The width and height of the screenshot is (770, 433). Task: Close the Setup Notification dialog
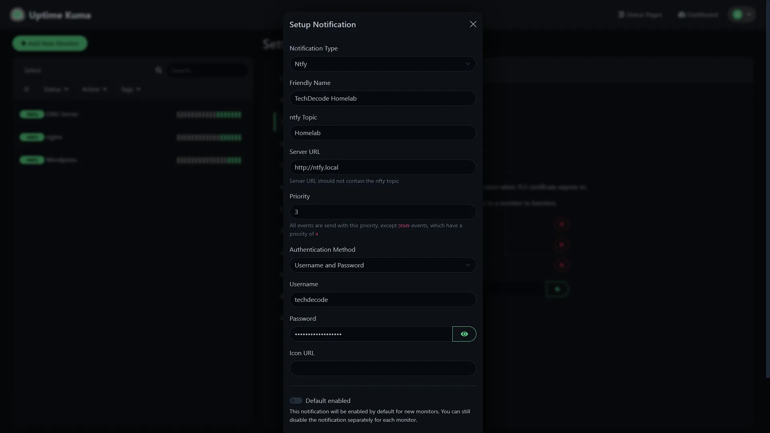coord(473,24)
